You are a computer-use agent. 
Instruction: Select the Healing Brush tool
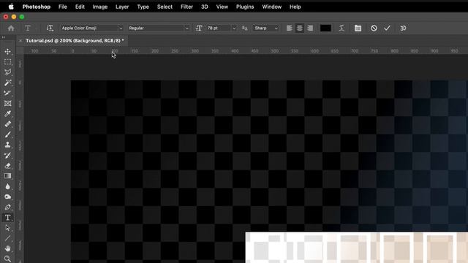8,124
